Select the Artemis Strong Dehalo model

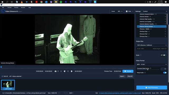point(152,26)
